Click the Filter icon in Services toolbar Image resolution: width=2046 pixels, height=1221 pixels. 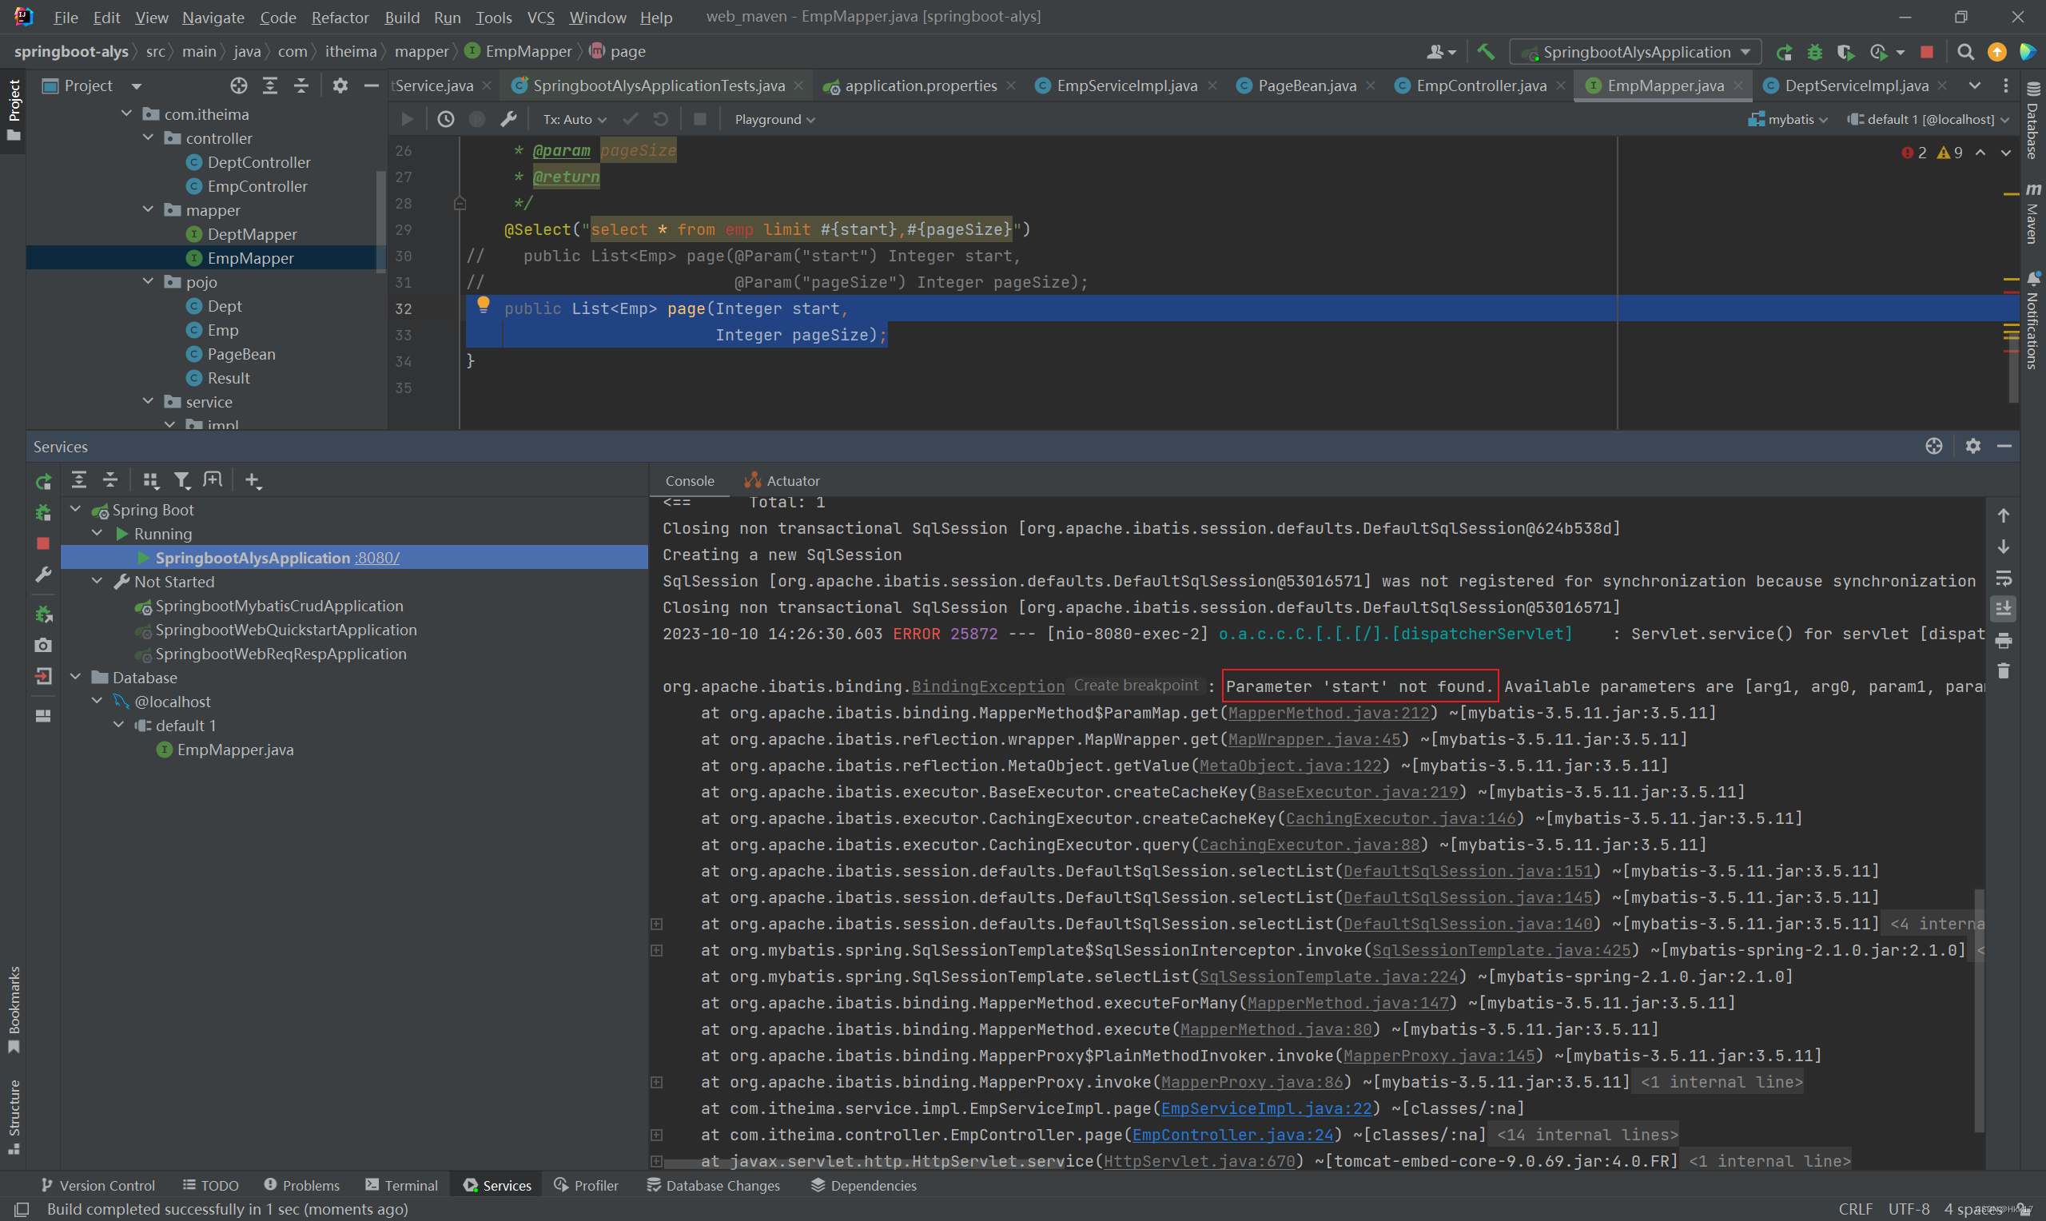coord(181,480)
